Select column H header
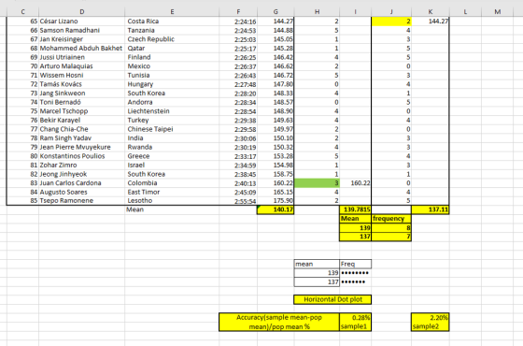This screenshot has width=523, height=346. pos(317,11)
